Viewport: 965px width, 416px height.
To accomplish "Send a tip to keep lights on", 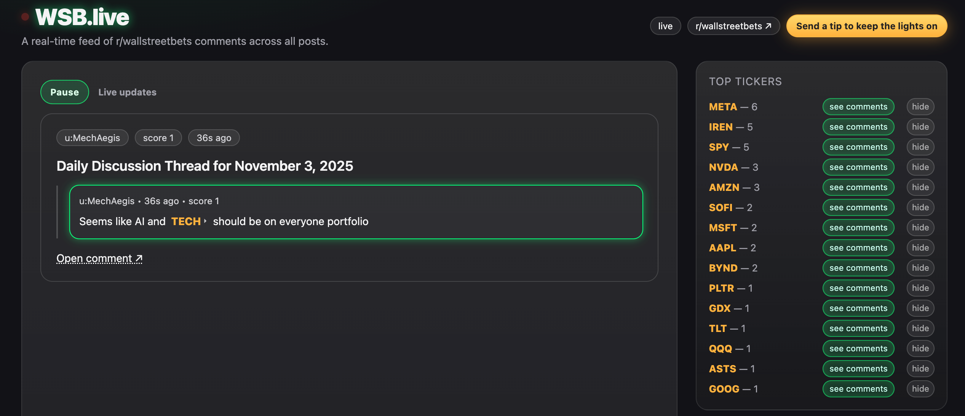I will coord(866,26).
